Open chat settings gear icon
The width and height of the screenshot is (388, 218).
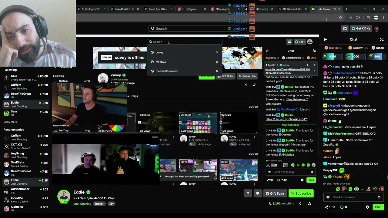click(367, 207)
